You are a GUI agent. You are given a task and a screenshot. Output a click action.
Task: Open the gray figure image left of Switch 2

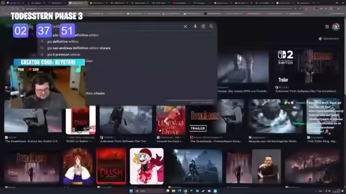click(x=243, y=67)
